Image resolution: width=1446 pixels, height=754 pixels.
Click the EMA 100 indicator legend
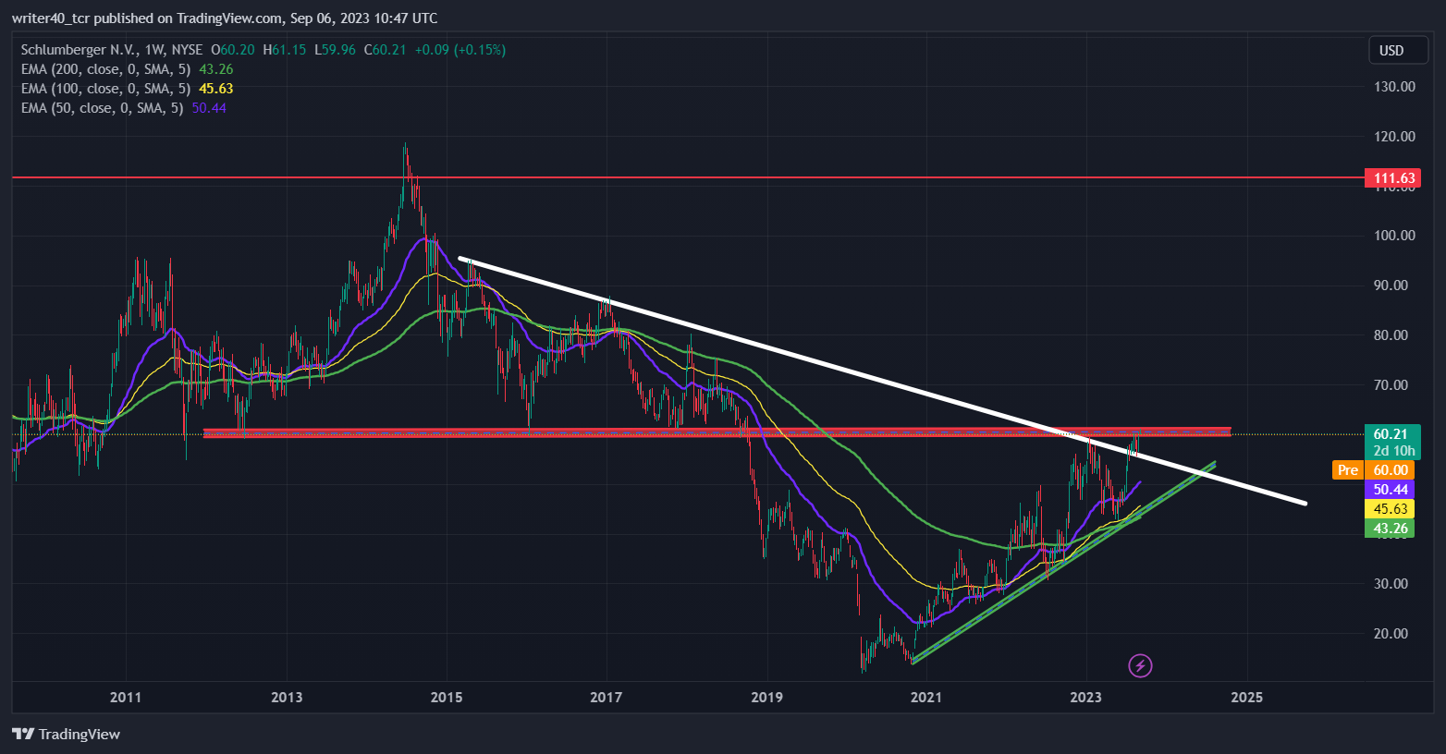point(106,89)
